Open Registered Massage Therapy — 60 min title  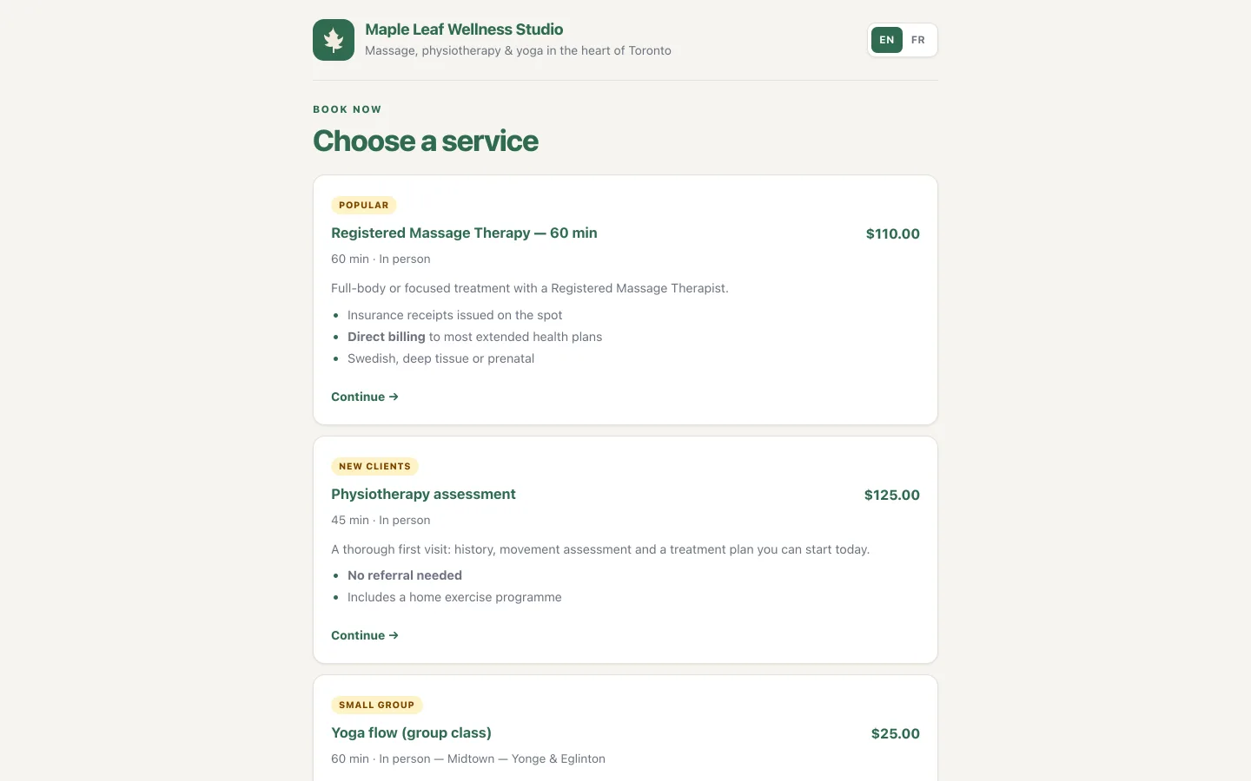(x=464, y=233)
